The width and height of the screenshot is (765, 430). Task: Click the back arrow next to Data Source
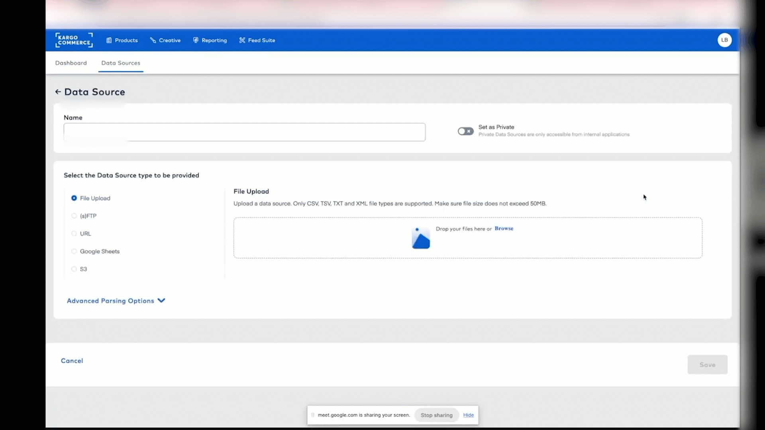58,92
